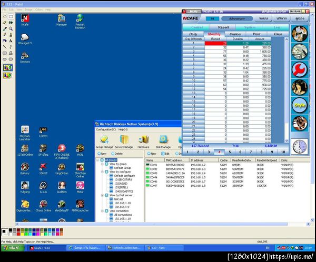This screenshot has height=262, width=316.
Task: Open Group Manage in Richtech toolbar
Action: pyautogui.click(x=104, y=142)
